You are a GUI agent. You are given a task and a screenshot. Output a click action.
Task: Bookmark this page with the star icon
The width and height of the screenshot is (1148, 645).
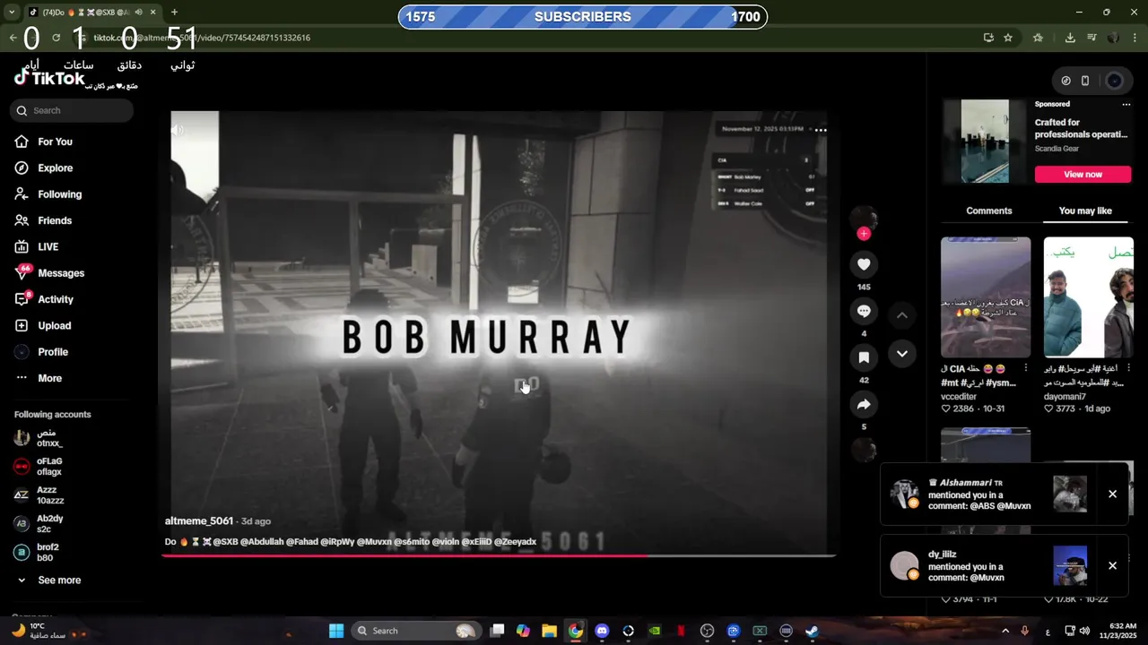(x=1008, y=38)
